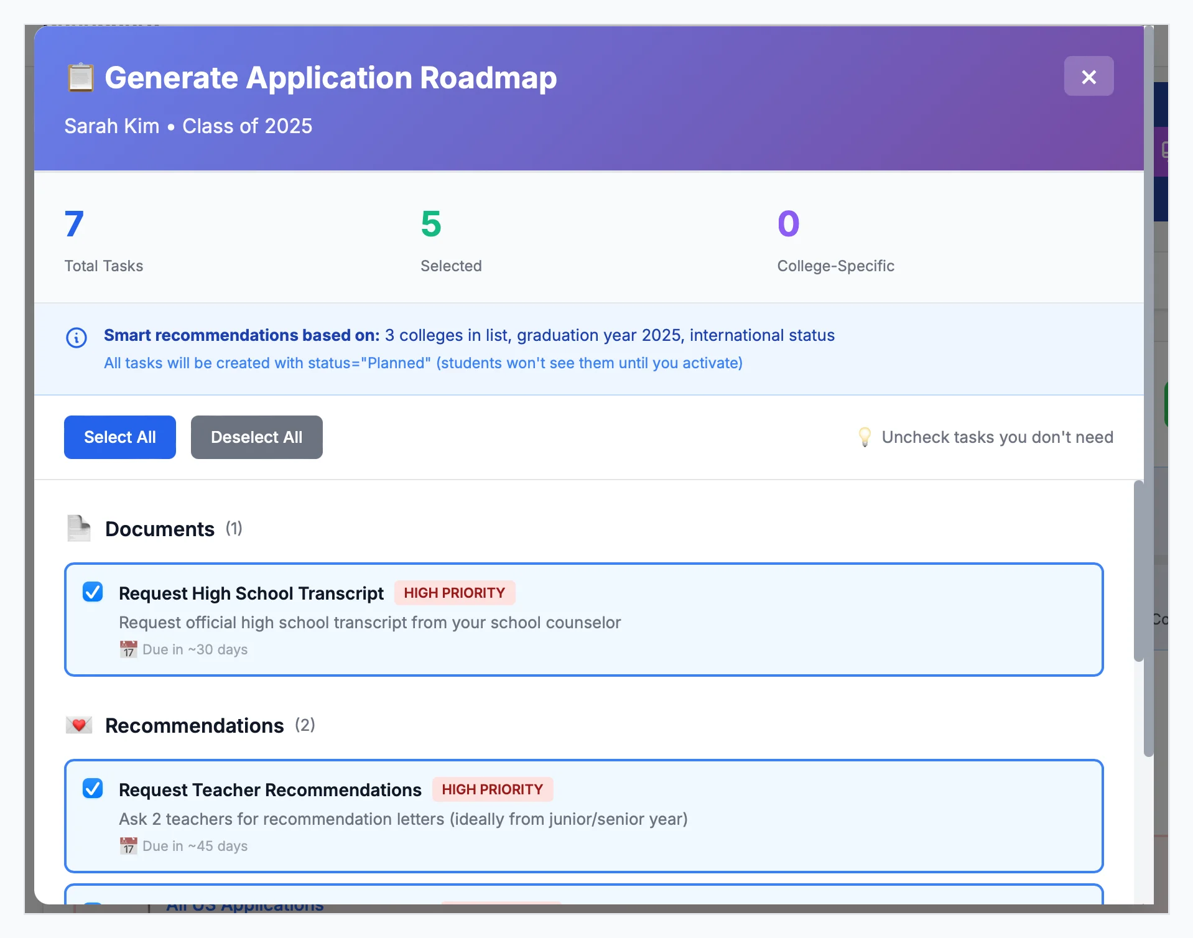The height and width of the screenshot is (938, 1193).
Task: Click the calendar icon on the transcript task
Action: pos(128,649)
